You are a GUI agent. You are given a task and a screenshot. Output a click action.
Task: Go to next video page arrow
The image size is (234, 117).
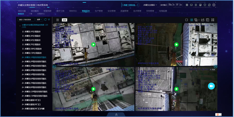tap(216, 66)
